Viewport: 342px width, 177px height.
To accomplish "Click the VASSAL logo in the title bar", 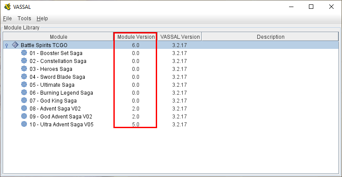I will click(x=8, y=7).
